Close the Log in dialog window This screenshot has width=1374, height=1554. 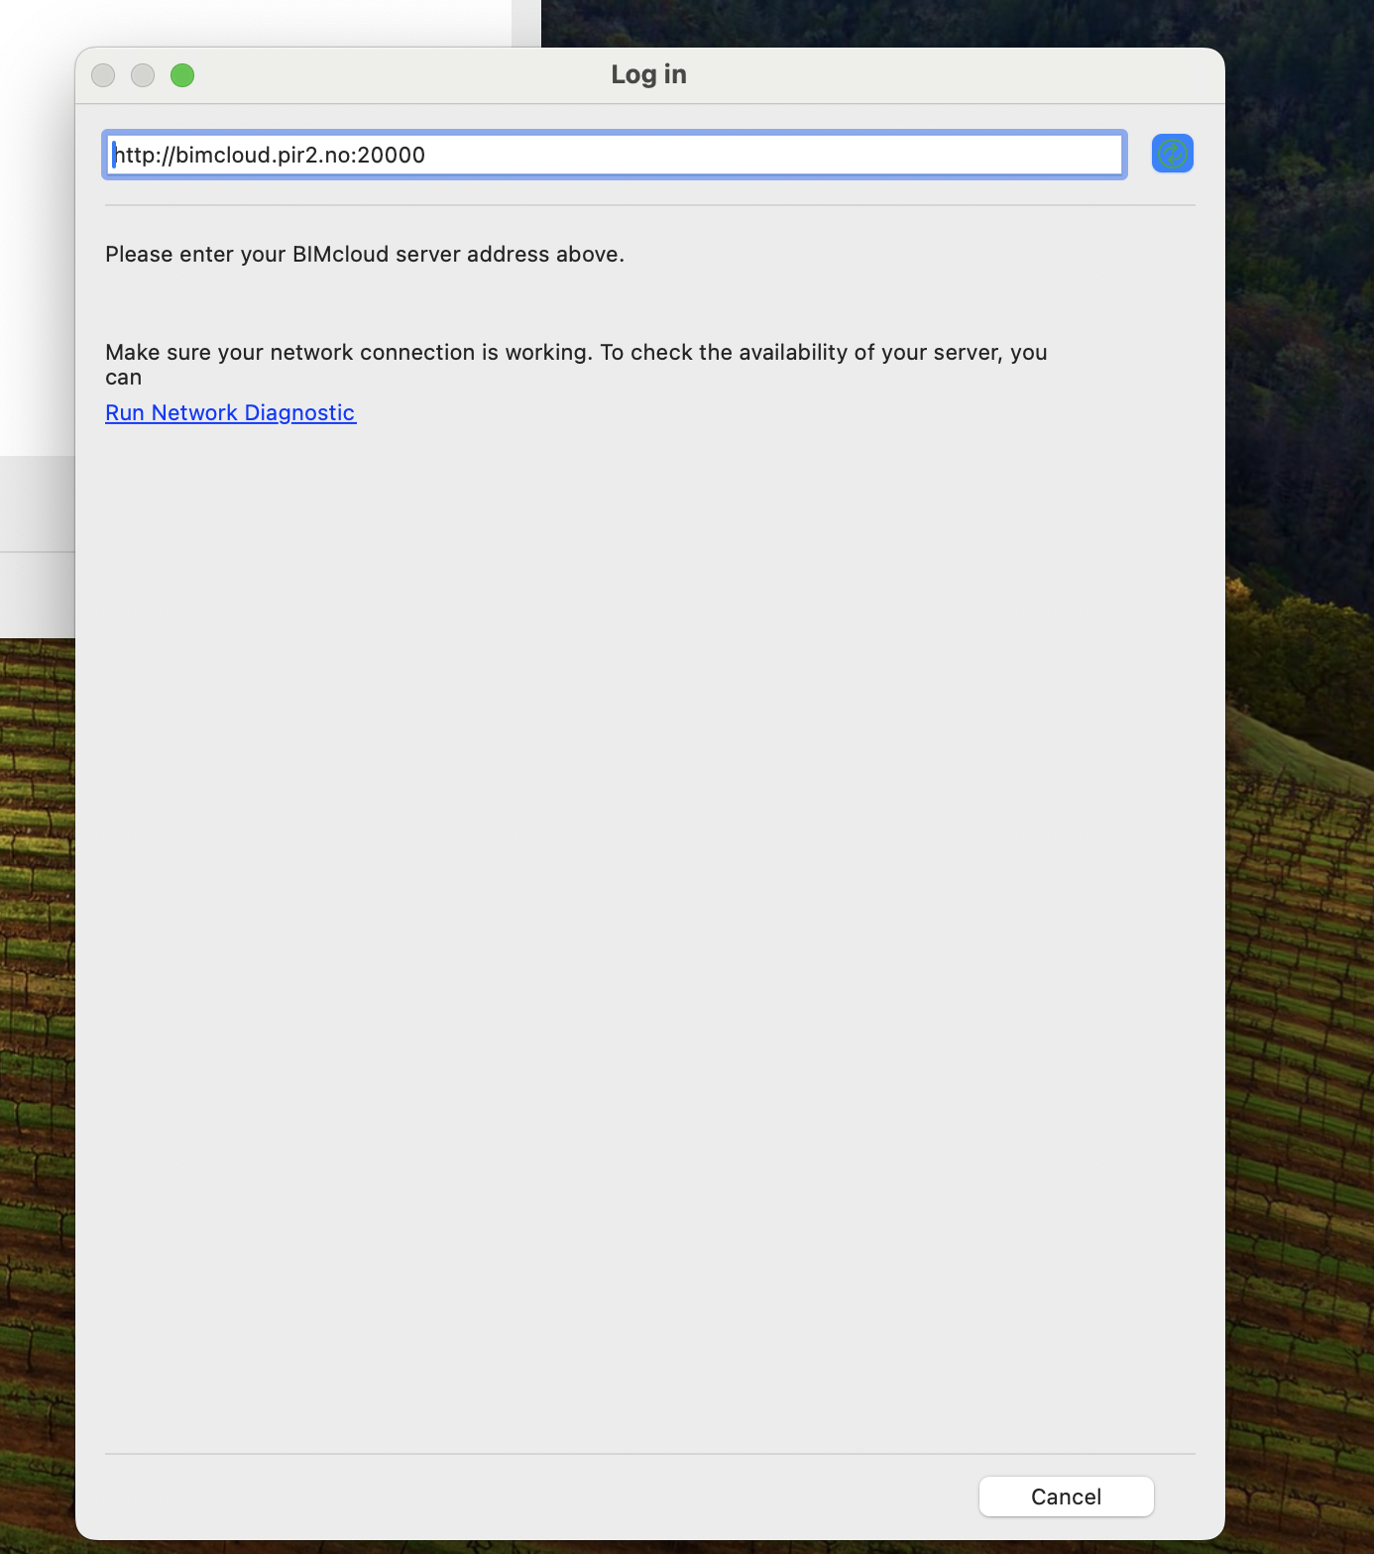pos(103,75)
